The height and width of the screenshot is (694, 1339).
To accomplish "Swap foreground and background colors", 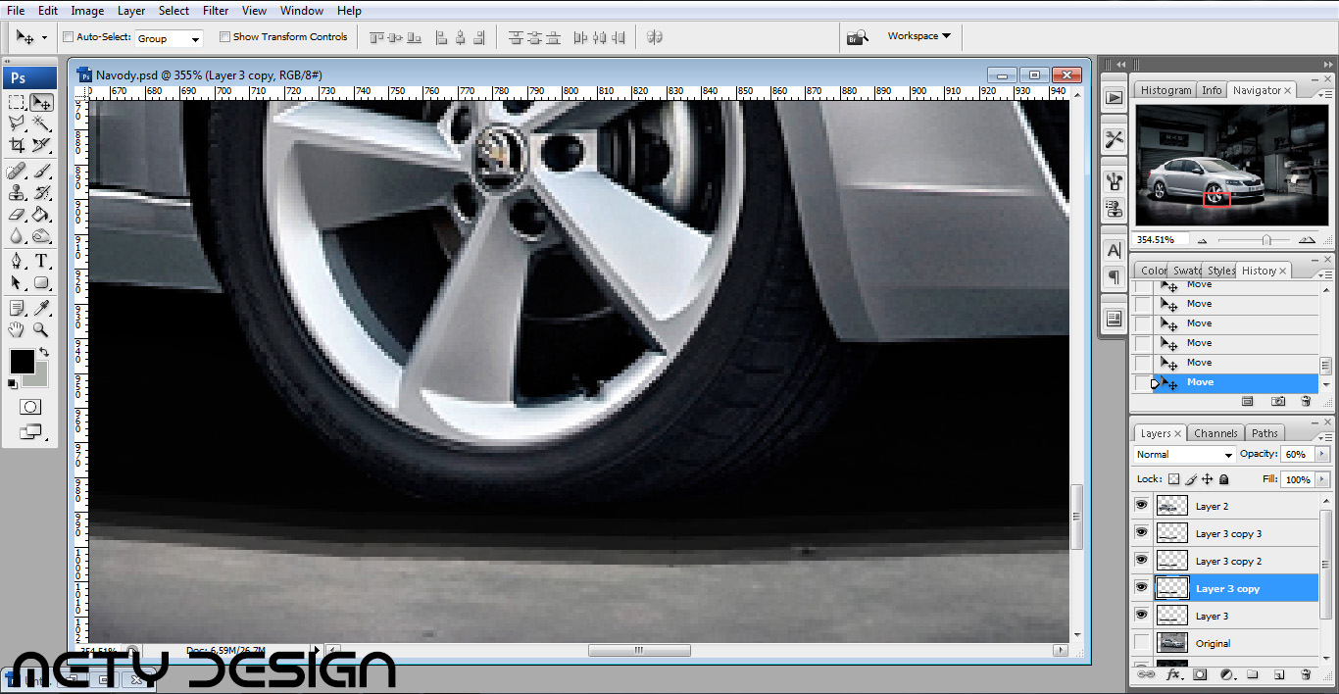I will click(x=43, y=352).
